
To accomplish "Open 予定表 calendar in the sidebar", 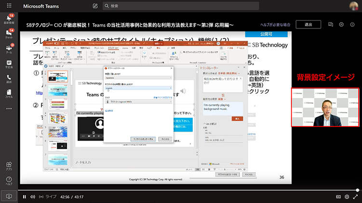I will (x=9, y=64).
